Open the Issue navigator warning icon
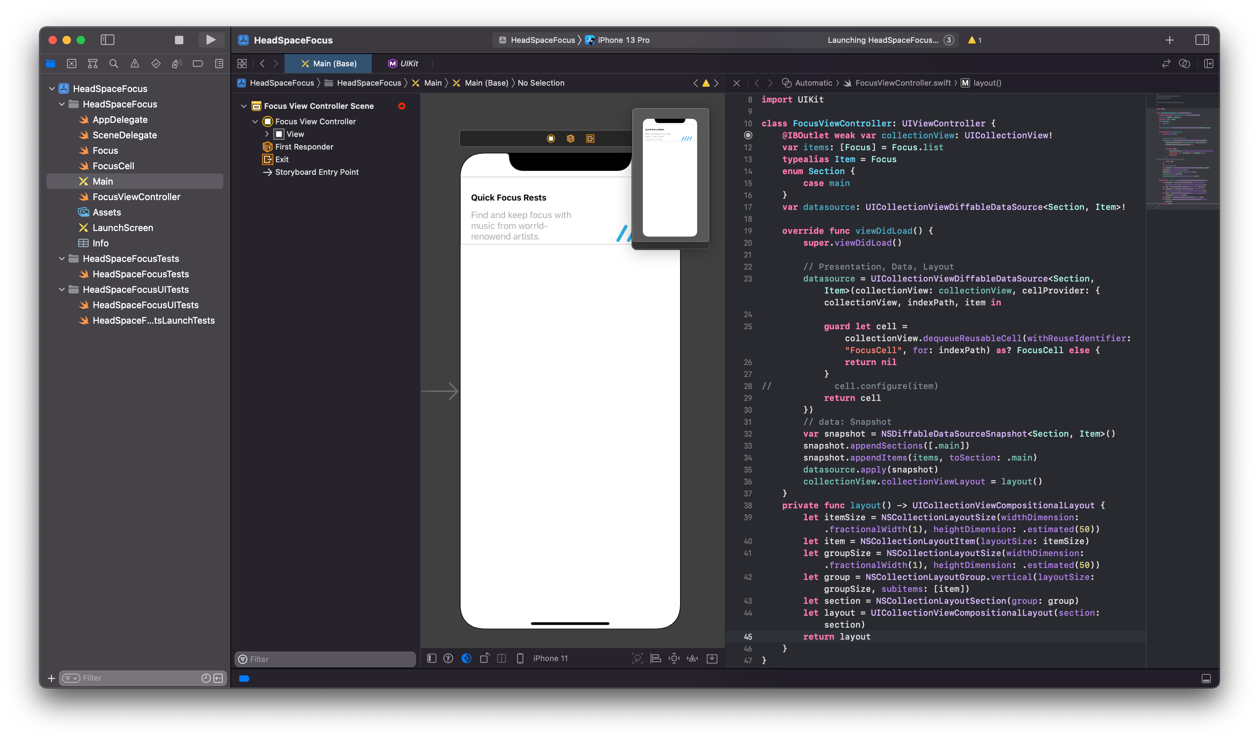Viewport: 1259px width, 740px height. click(135, 64)
